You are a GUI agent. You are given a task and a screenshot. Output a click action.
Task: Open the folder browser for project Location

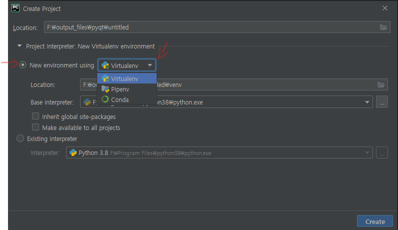[x=383, y=27]
